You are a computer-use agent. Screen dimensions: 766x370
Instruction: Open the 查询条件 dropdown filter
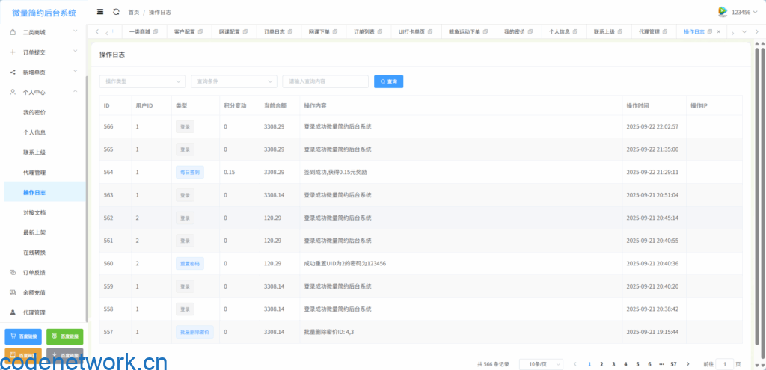pyautogui.click(x=234, y=81)
